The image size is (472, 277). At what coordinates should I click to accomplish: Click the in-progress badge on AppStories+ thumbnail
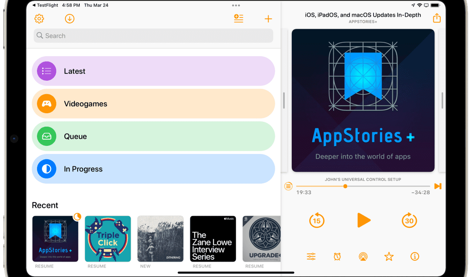point(77,216)
